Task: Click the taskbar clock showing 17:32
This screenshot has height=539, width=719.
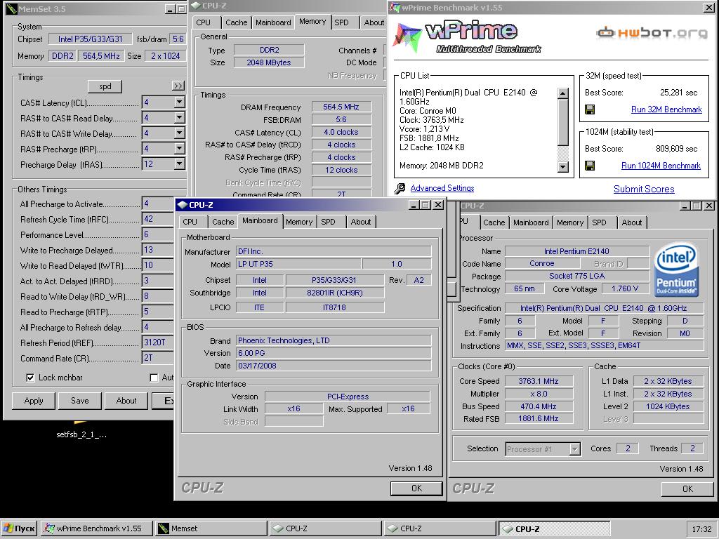Action: point(701,529)
